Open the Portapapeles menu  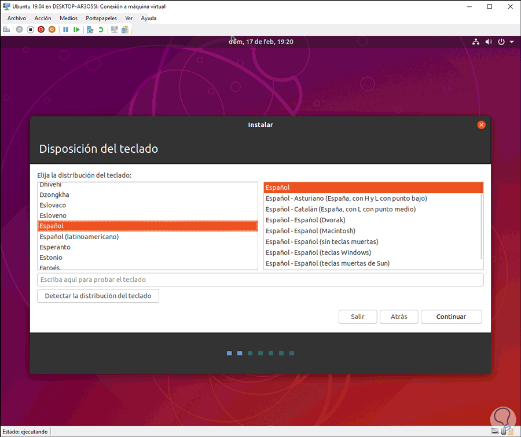click(101, 19)
